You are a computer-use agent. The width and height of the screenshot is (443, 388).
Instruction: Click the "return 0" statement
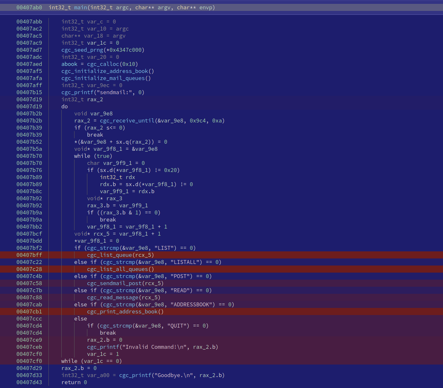pos(74,382)
